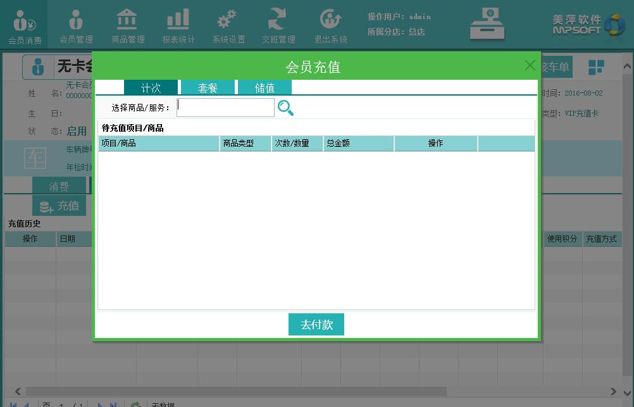Viewport: 634px width, 407px height.
Task: Click the horizontal scrollbar right arrow
Action: pos(612,391)
